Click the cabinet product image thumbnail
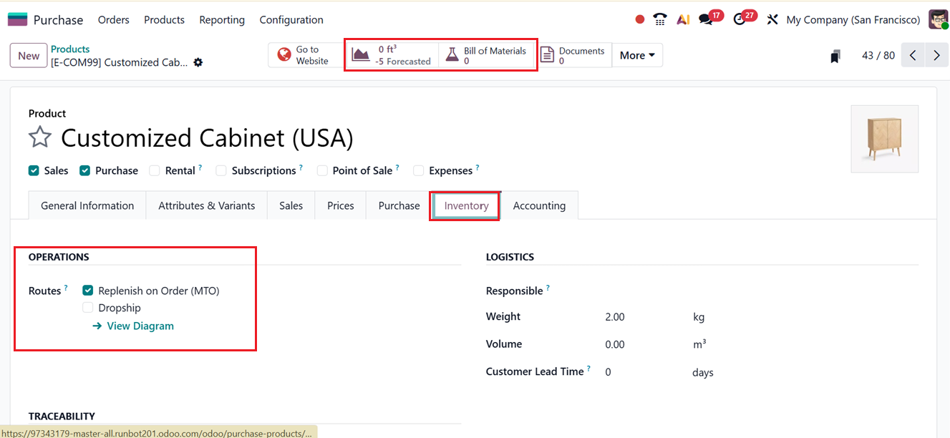 coord(884,139)
